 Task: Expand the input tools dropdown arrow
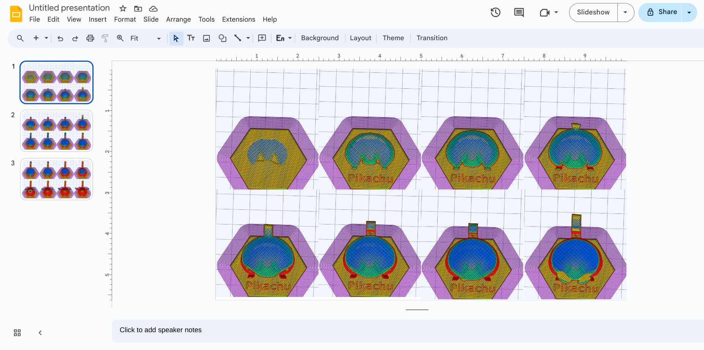point(290,38)
